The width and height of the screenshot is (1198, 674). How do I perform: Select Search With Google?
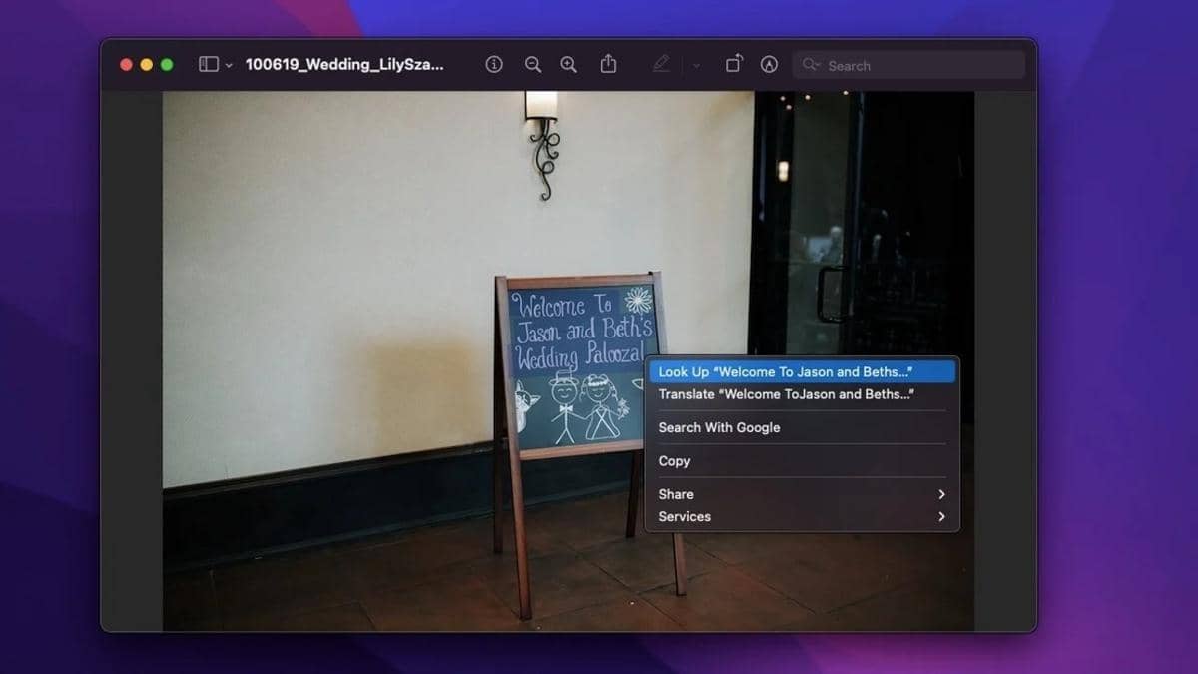point(802,427)
